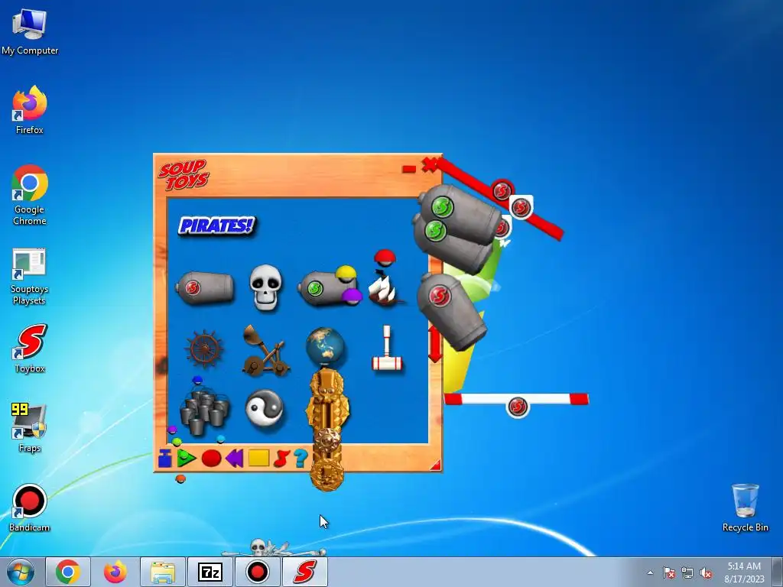Select the wooden catapult toy
783x587 pixels.
265,350
